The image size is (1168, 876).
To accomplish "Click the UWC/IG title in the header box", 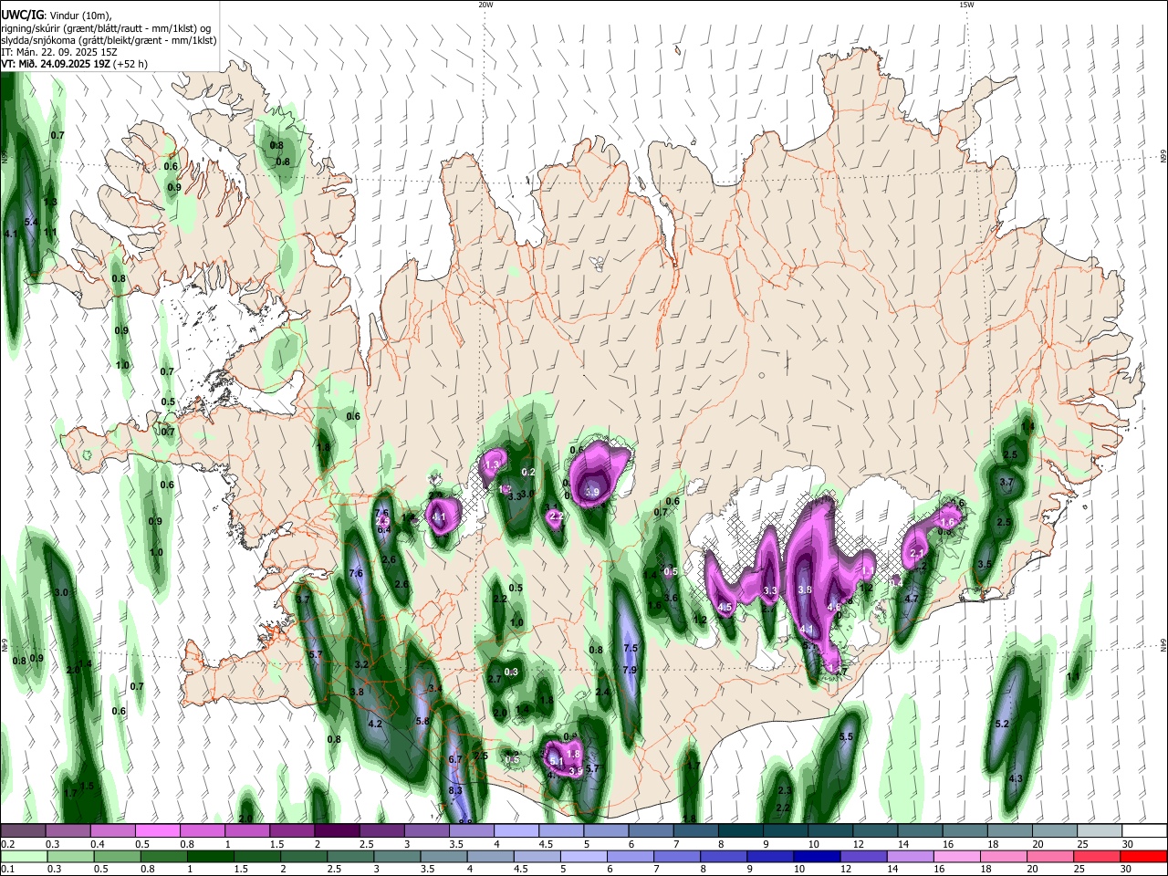I will [22, 16].
